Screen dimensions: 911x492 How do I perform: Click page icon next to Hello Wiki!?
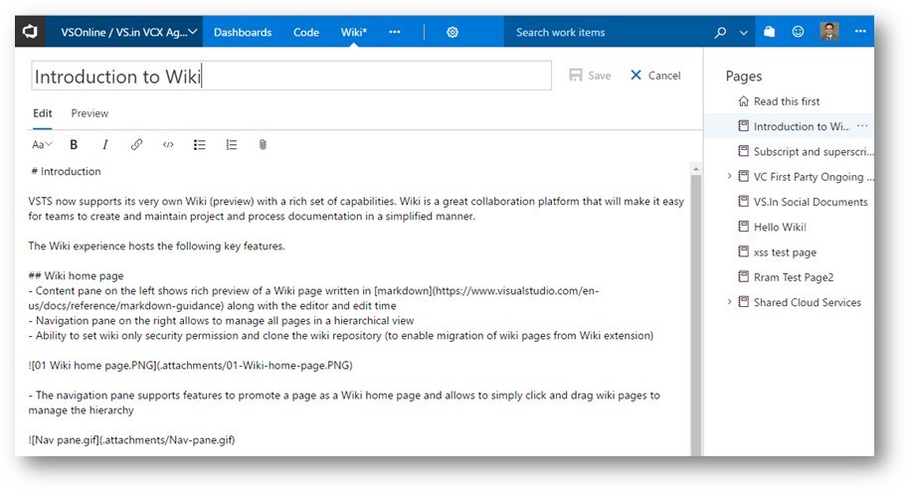point(743,227)
